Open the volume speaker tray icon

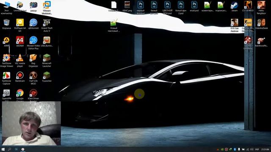point(252,149)
